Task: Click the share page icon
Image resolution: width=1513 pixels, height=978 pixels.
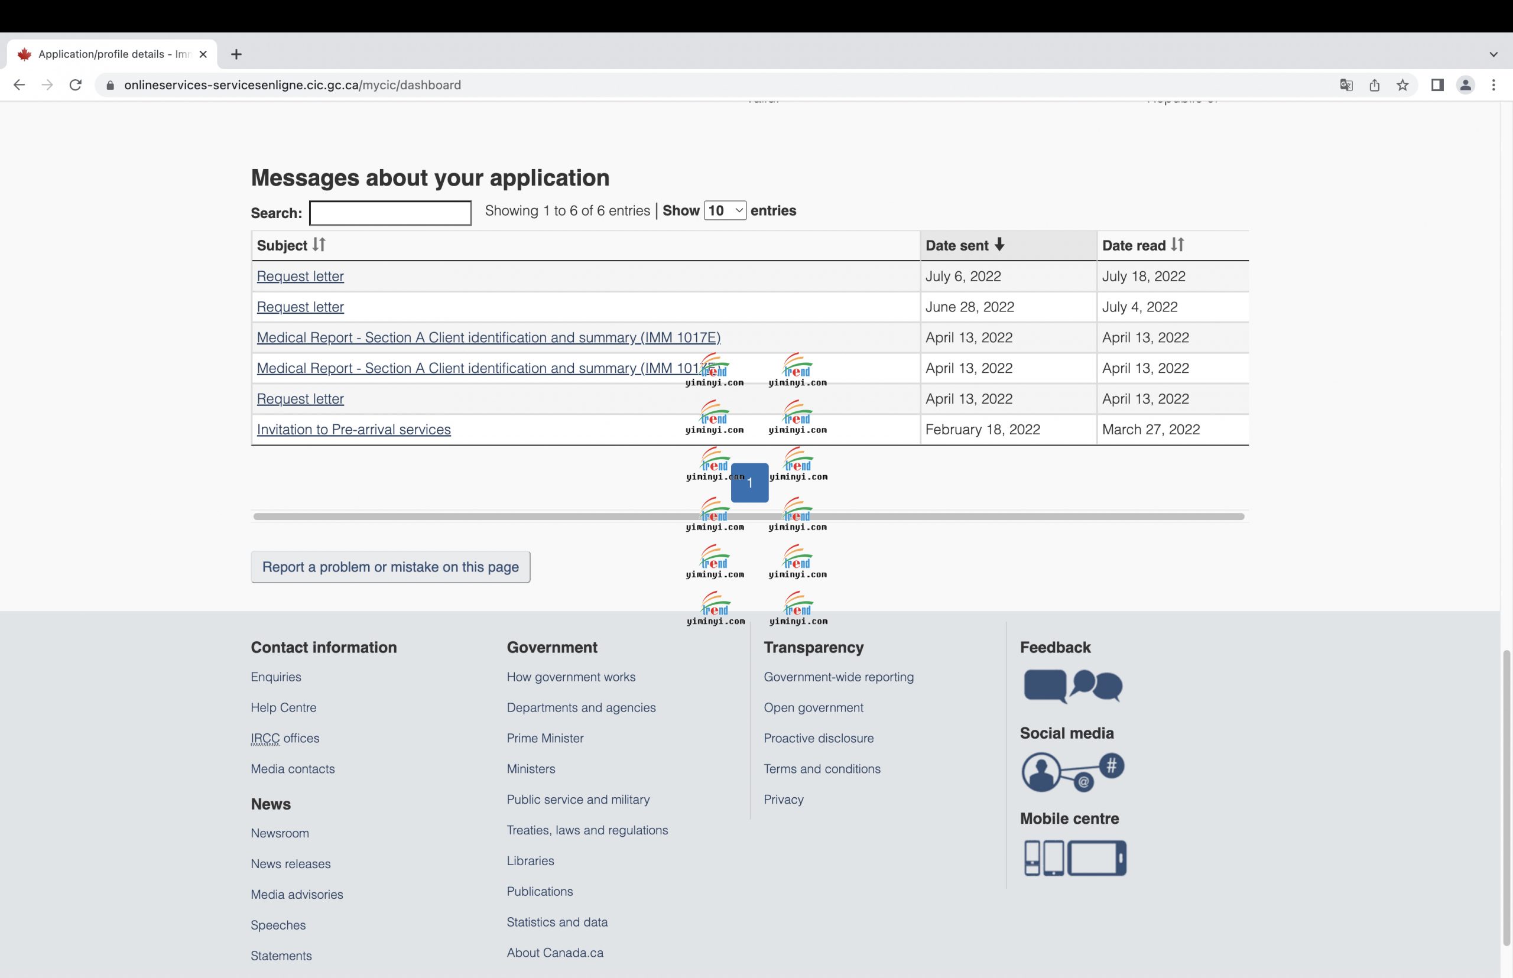Action: pos(1375,85)
